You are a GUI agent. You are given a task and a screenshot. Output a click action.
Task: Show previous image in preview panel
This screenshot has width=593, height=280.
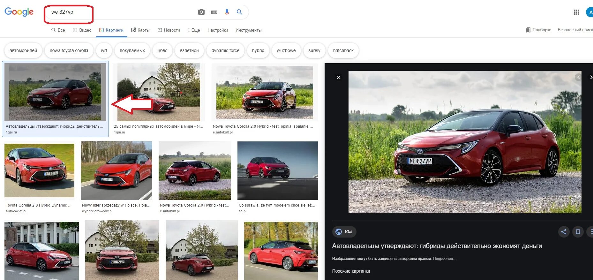pos(578,77)
